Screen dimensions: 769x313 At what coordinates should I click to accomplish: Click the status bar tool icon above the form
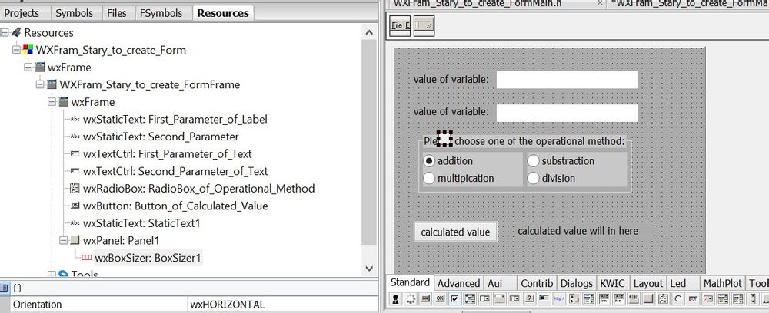point(424,25)
